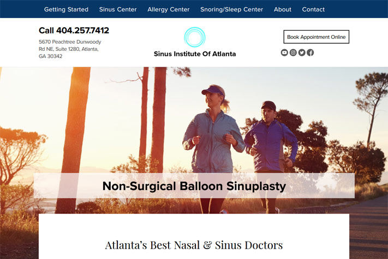The height and width of the screenshot is (259, 388).
Task: Open the Instagram social icon
Action: click(293, 52)
